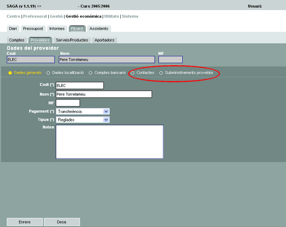Open the Aportadors subtab
The image size is (286, 227).
(104, 40)
